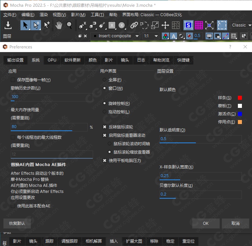Choose 拖动控制(L) radio option

104,112
